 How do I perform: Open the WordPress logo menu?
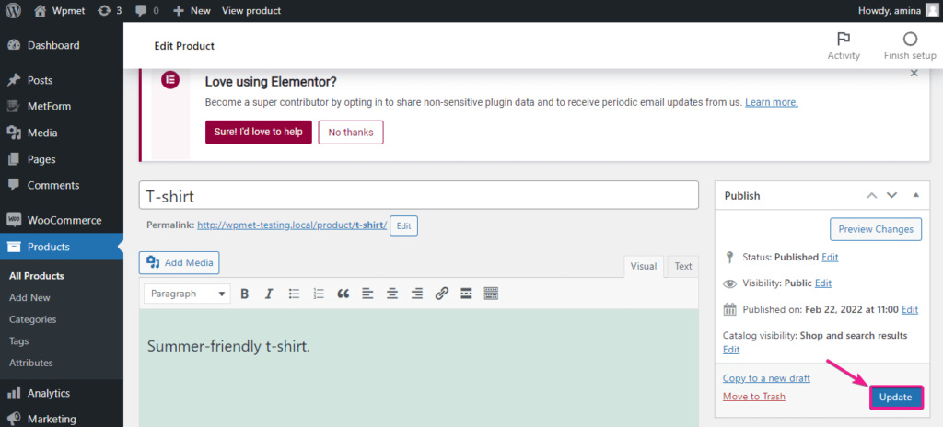[x=13, y=11]
